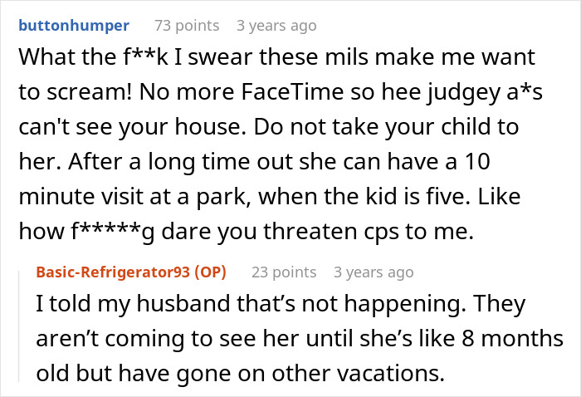Open the Basic-Refrigerator93 user profile
Image resolution: width=581 pixels, height=397 pixels.
click(117, 272)
